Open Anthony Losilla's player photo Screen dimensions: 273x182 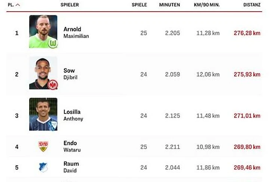[43, 114]
